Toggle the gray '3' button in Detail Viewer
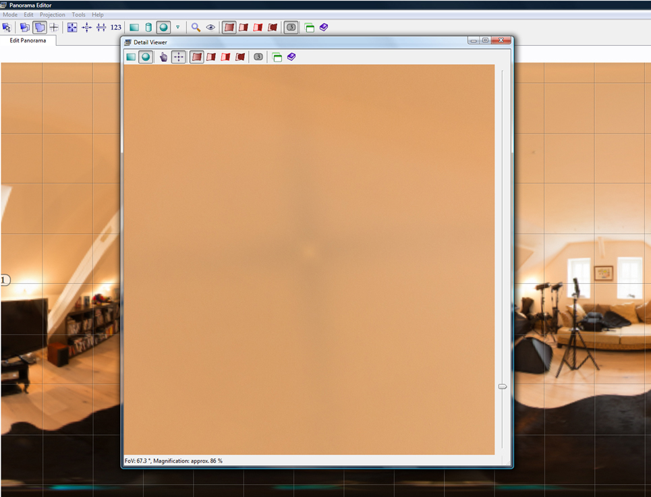This screenshot has height=497, width=651. (x=258, y=57)
